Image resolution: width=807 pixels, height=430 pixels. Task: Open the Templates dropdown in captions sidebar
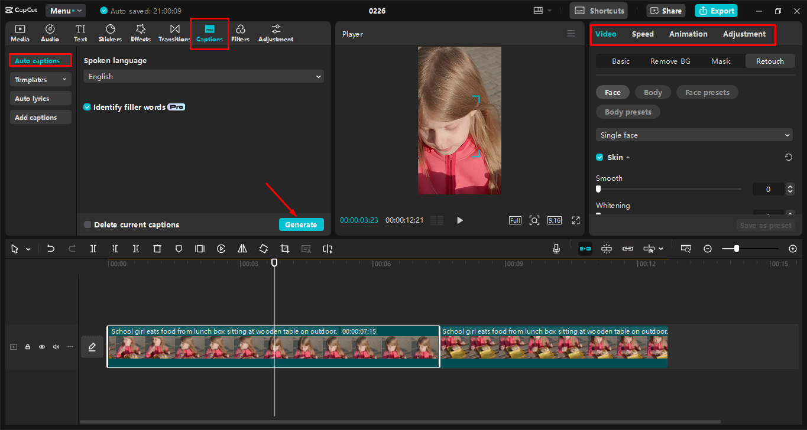pyautogui.click(x=40, y=79)
